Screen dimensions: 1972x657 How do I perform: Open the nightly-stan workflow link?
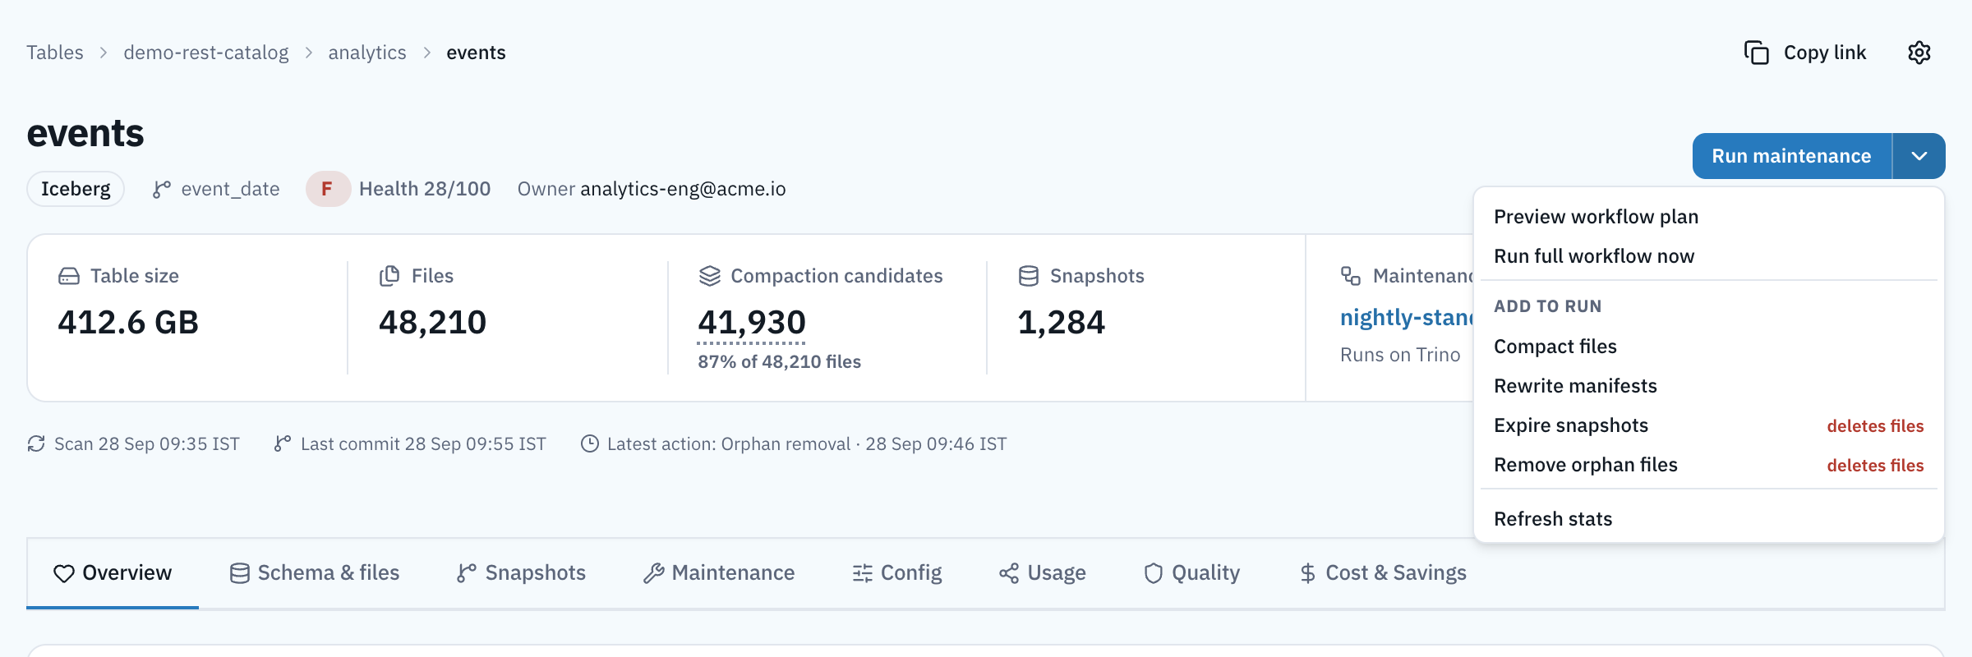pyautogui.click(x=1407, y=318)
